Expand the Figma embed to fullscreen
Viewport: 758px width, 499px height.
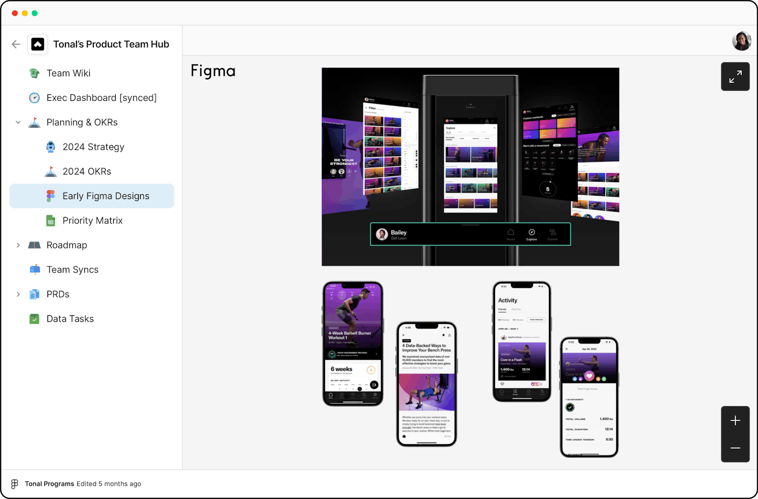tap(735, 77)
